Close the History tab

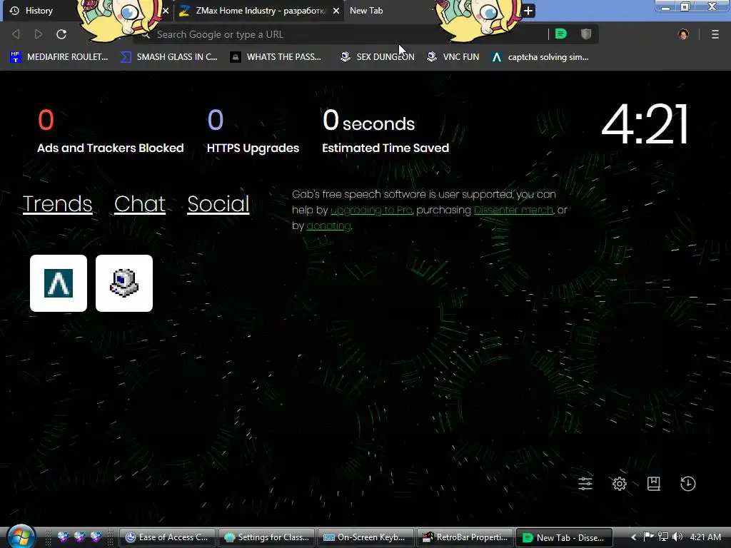pyautogui.click(x=166, y=11)
